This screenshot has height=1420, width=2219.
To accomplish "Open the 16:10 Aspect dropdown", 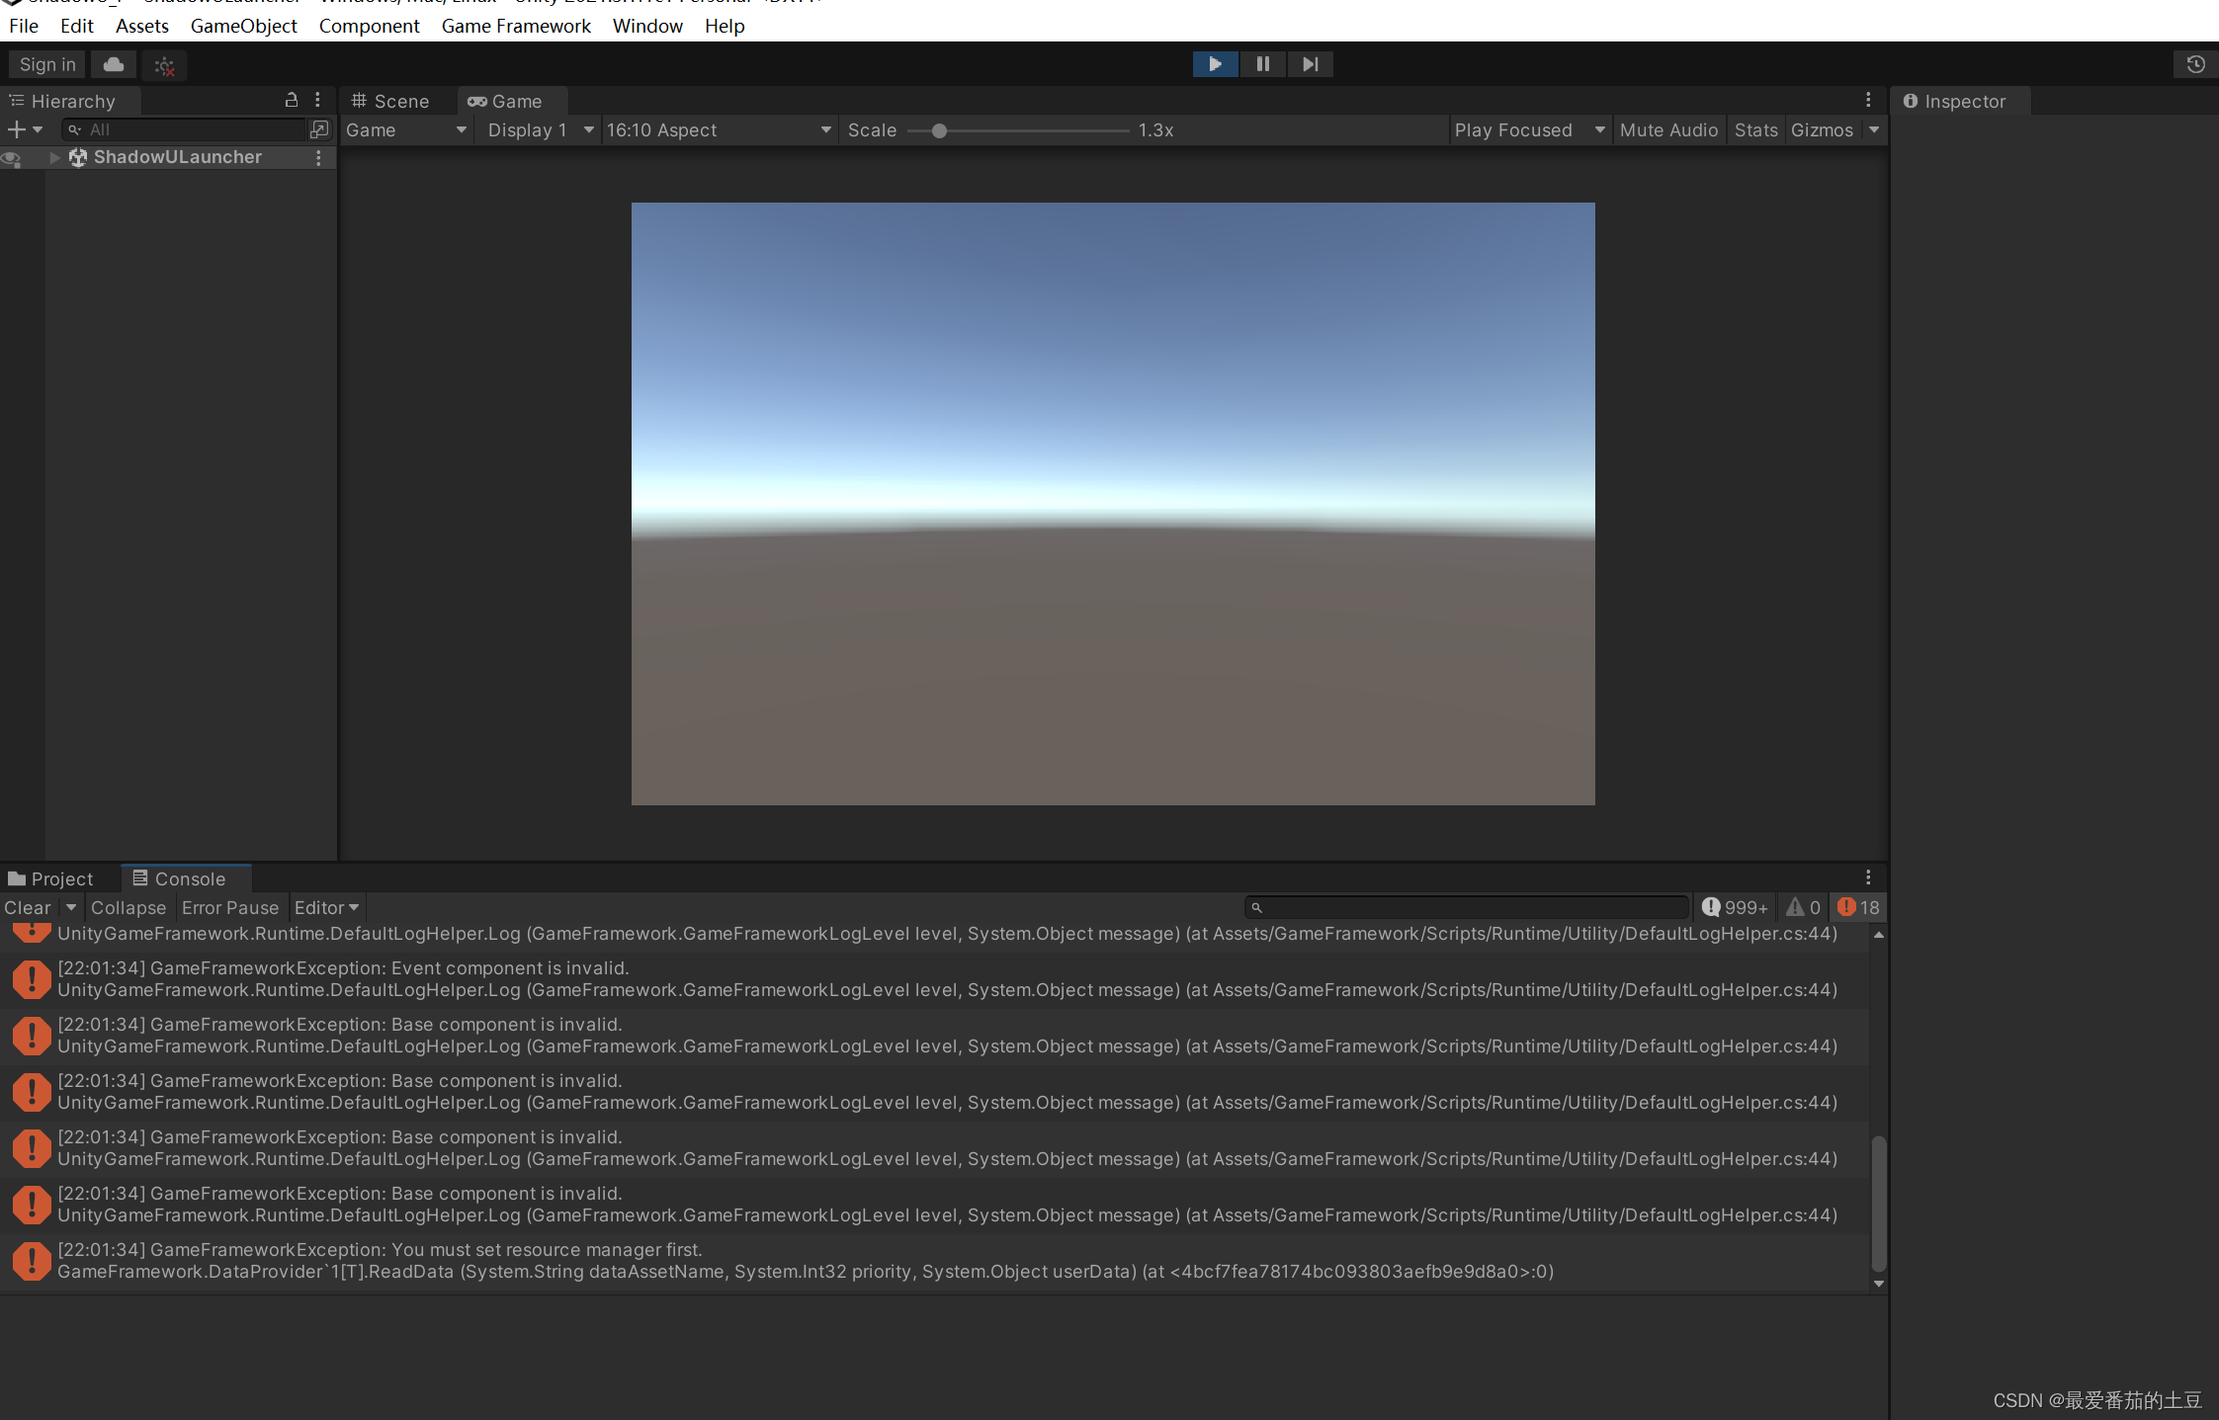I will tap(719, 129).
